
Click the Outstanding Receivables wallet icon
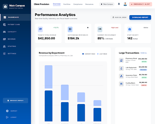(x=70, y=29)
